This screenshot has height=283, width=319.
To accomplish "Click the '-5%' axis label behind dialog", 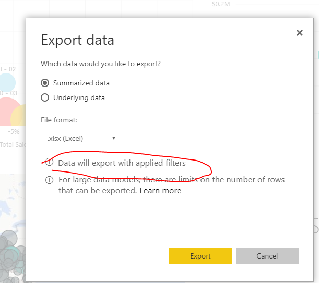I will (x=14, y=132).
